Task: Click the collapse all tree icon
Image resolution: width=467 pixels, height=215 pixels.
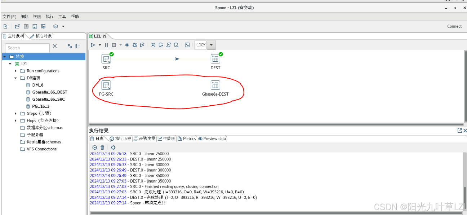Action: [x=78, y=46]
